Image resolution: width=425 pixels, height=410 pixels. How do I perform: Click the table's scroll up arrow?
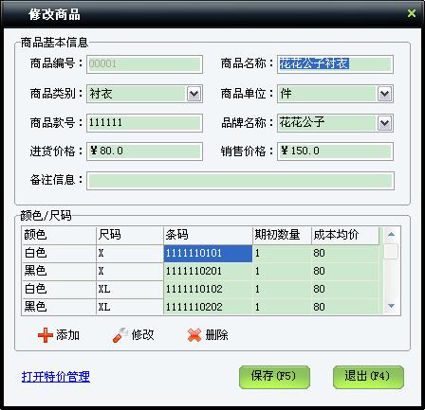click(391, 234)
